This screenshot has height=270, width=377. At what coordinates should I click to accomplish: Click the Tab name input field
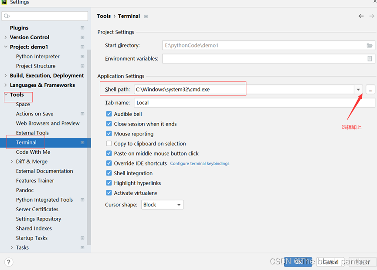pyautogui.click(x=254, y=103)
